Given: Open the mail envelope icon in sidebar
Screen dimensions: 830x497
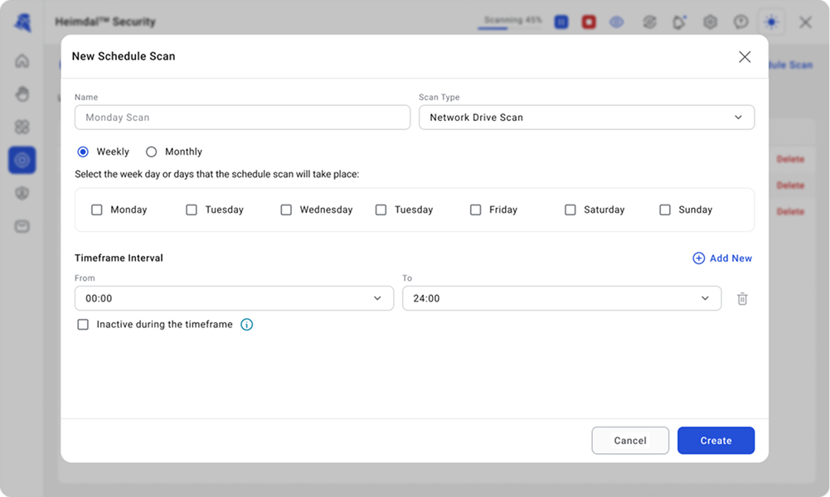Looking at the screenshot, I should (x=22, y=226).
